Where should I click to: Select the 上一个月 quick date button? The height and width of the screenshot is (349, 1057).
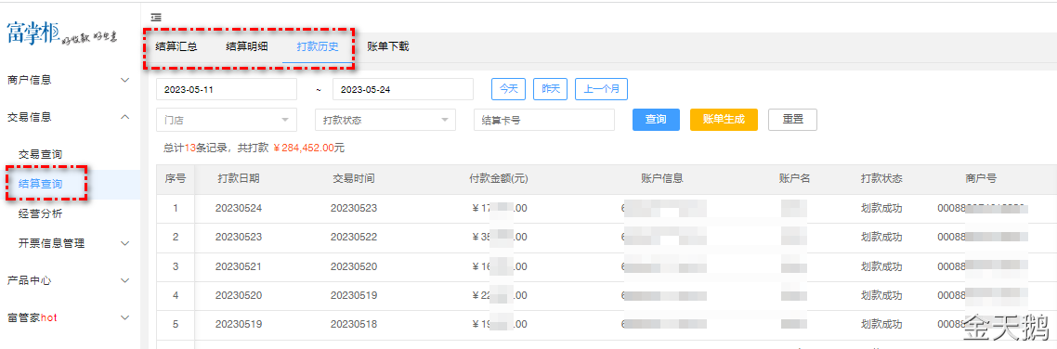tap(601, 89)
